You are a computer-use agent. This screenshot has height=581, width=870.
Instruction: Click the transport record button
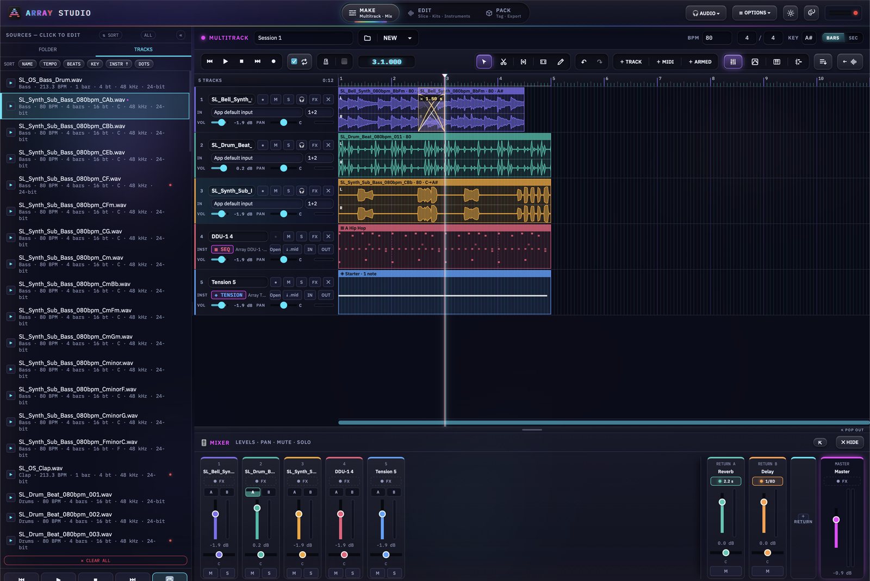274,62
